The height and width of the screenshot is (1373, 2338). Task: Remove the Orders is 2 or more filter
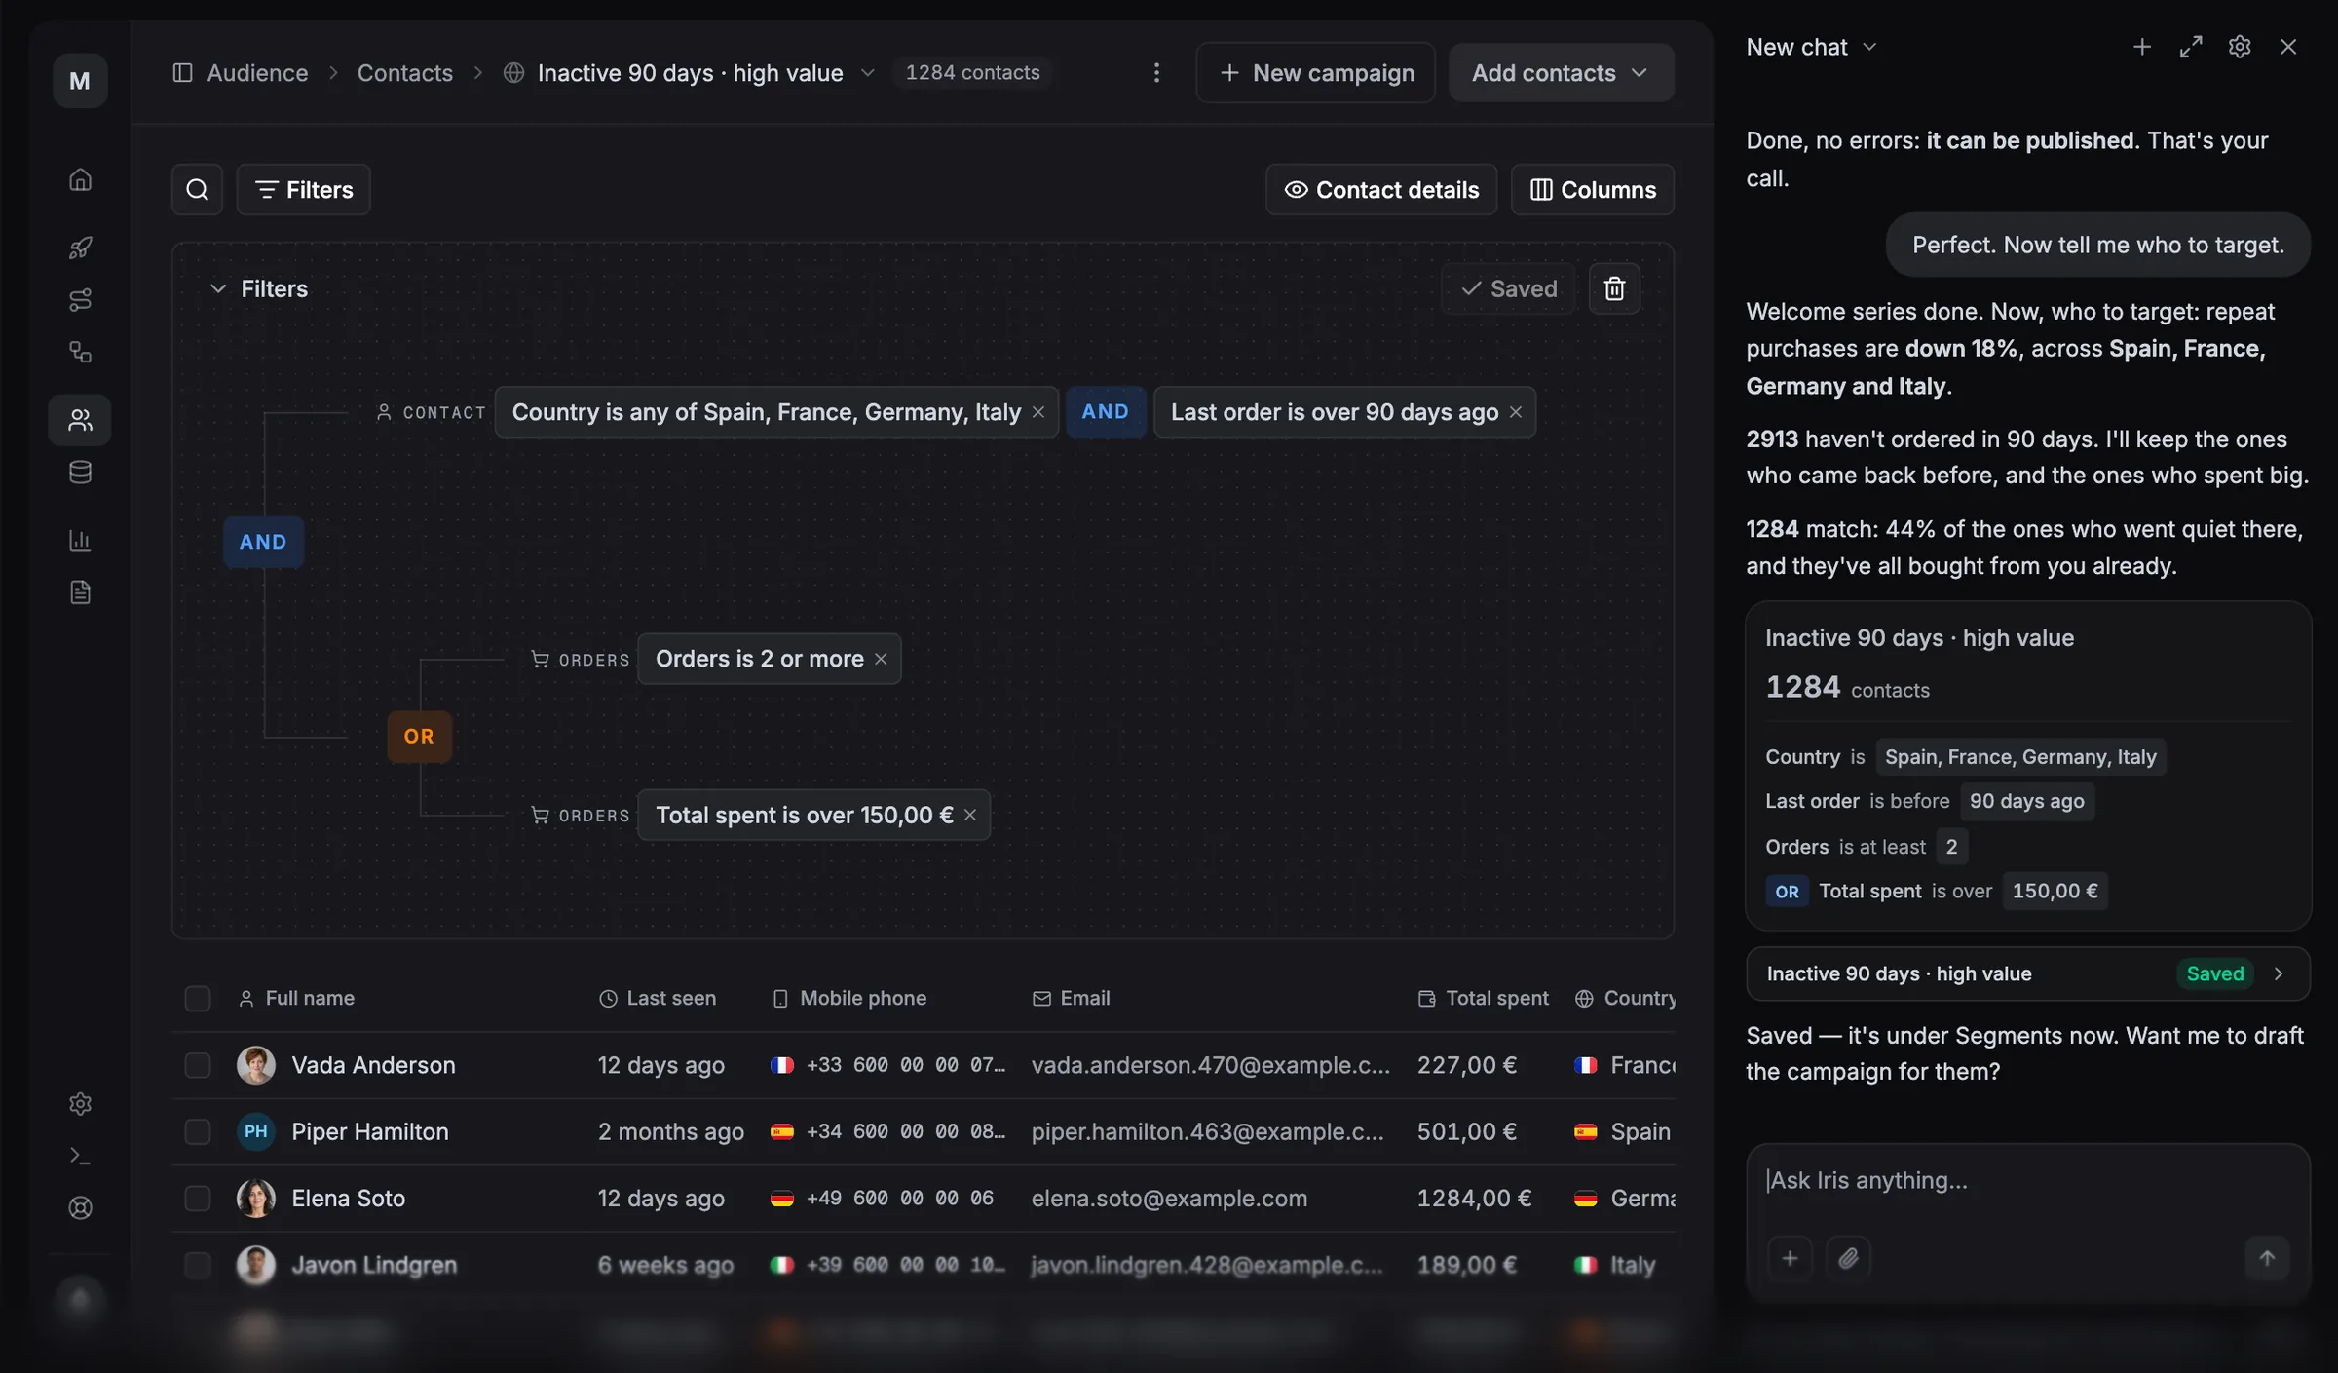click(x=881, y=659)
